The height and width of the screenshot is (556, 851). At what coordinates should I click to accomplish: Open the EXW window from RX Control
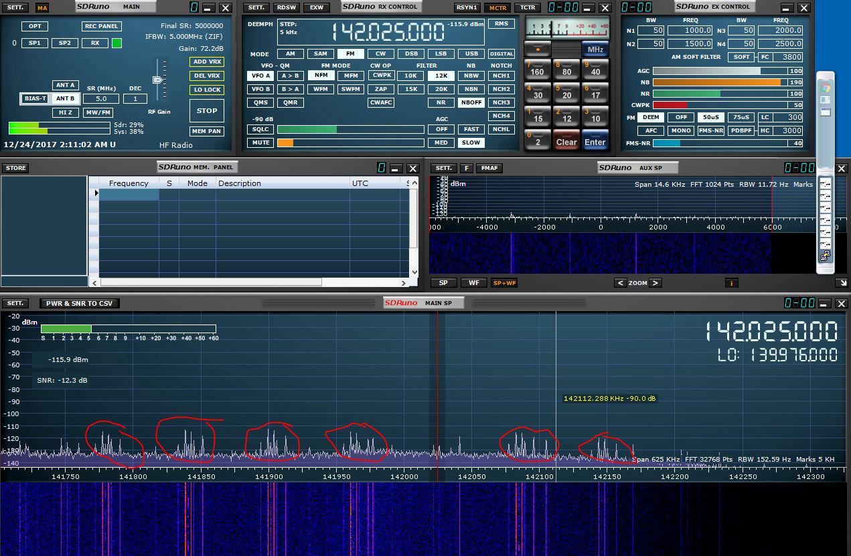pyautogui.click(x=316, y=8)
